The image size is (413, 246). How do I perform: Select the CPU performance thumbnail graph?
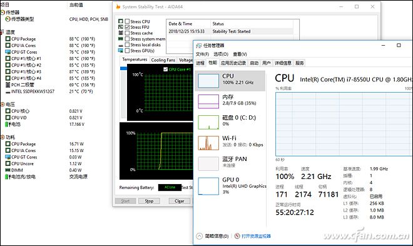(208, 81)
